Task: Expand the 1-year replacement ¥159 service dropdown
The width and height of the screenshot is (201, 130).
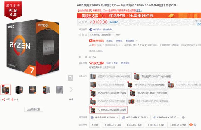Action: [x=104, y=118]
